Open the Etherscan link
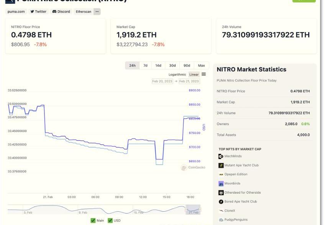Viewport: 325px width, 225px height. (83, 11)
